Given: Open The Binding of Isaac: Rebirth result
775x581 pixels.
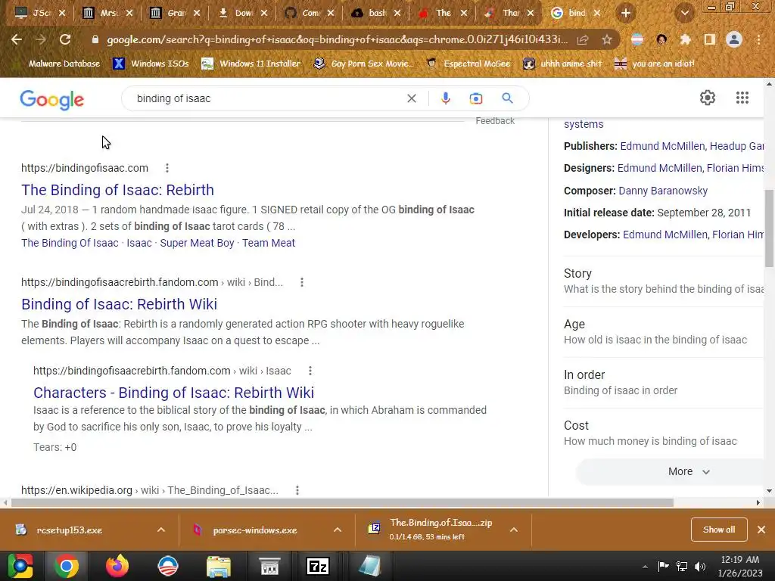Looking at the screenshot, I should coord(117,190).
